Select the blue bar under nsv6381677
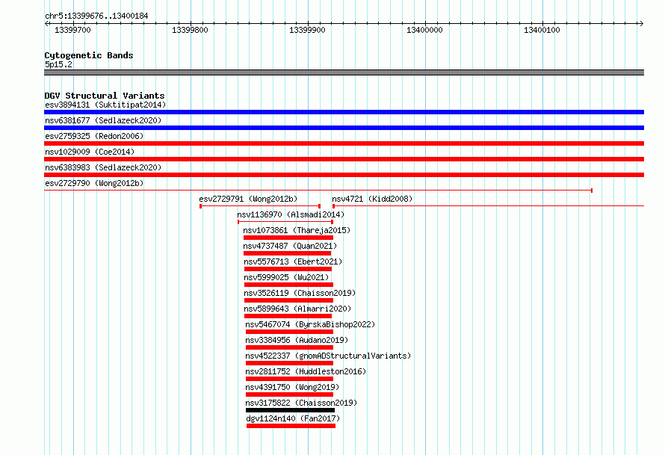Image resolution: width=665 pixels, height=455 pixels. click(344, 128)
